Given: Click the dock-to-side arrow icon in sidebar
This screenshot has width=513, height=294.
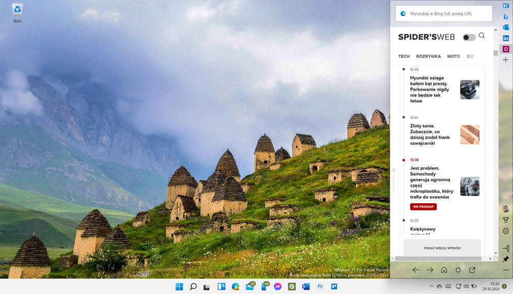Looking at the screenshot, I should coord(506,248).
